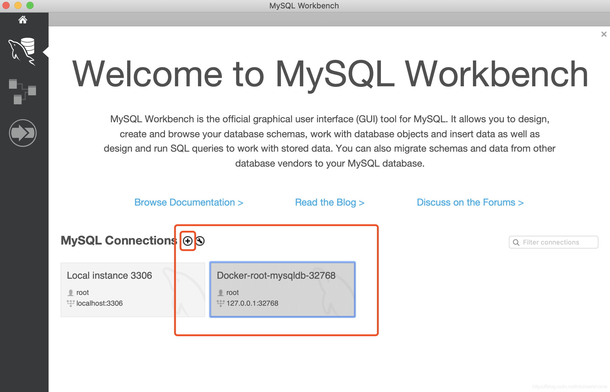Click the magnifier icon in filter box
The image size is (610, 392).
point(516,242)
